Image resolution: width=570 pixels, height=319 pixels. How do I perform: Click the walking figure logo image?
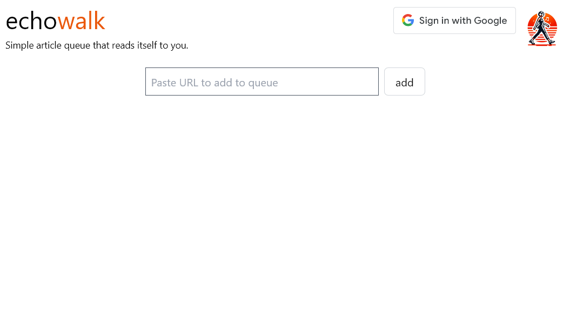(542, 29)
